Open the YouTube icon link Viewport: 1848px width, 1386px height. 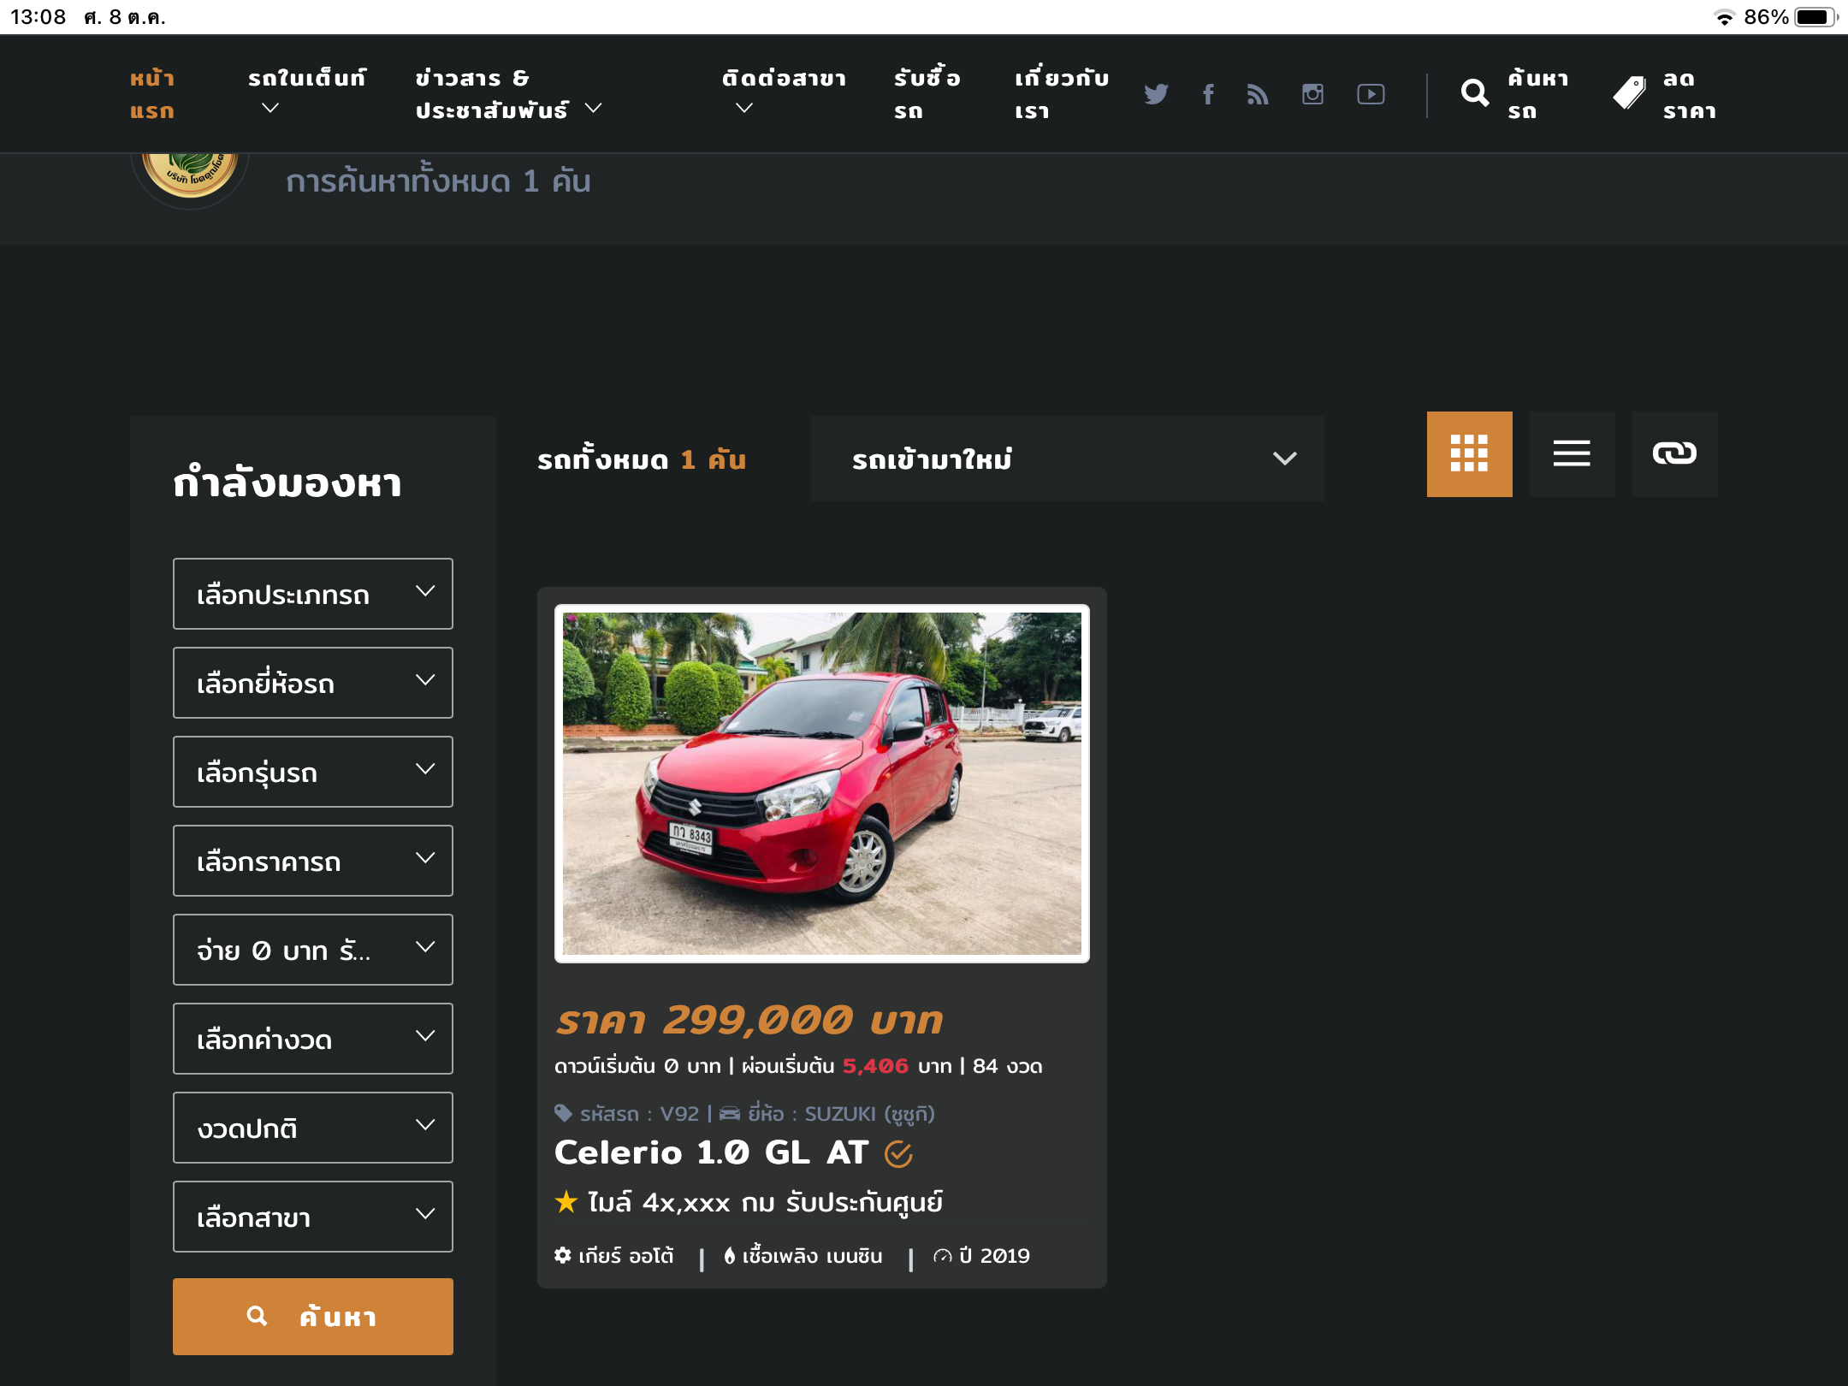pos(1371,94)
